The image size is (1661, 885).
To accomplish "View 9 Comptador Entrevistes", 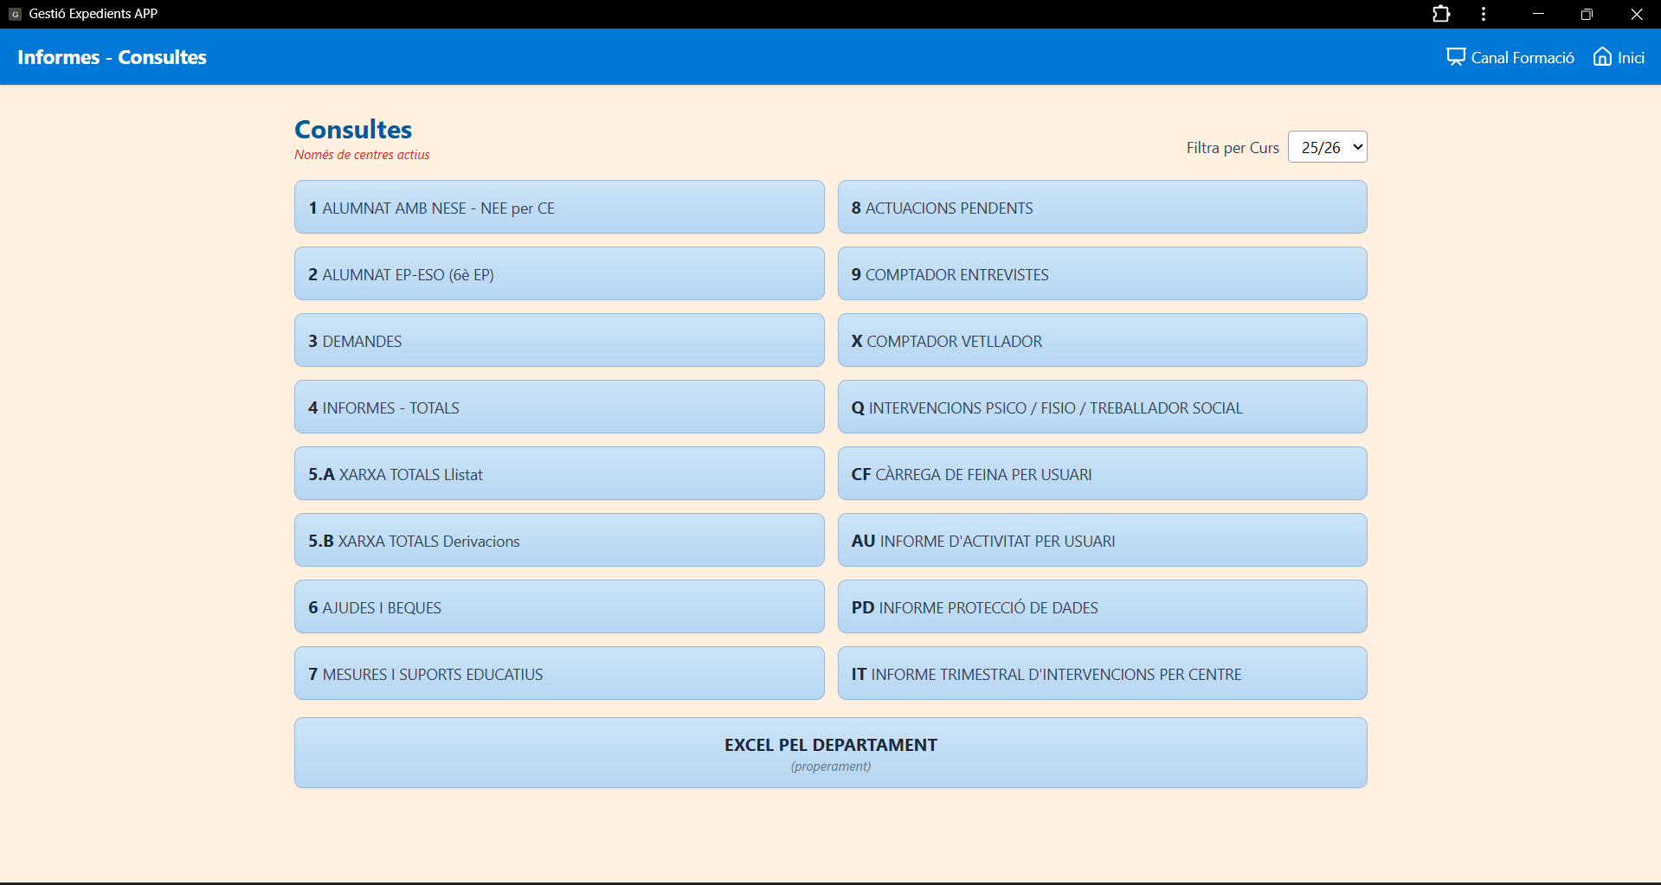I will (x=1102, y=273).
